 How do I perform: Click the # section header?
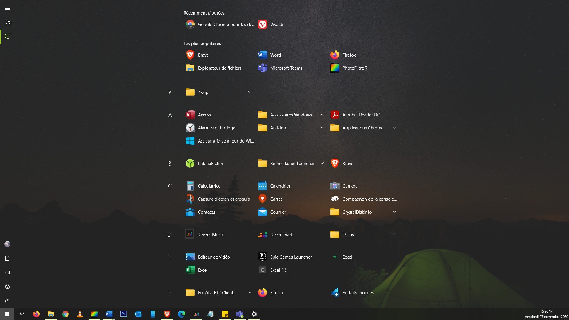[x=170, y=92]
